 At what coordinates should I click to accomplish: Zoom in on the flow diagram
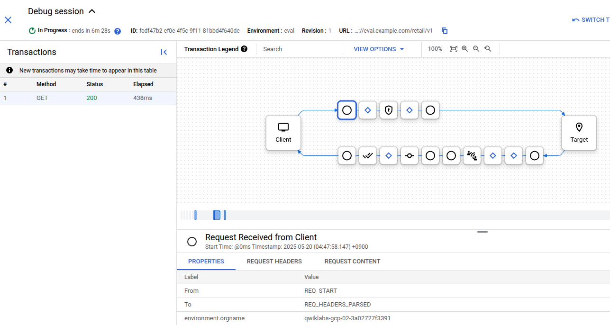coord(465,49)
